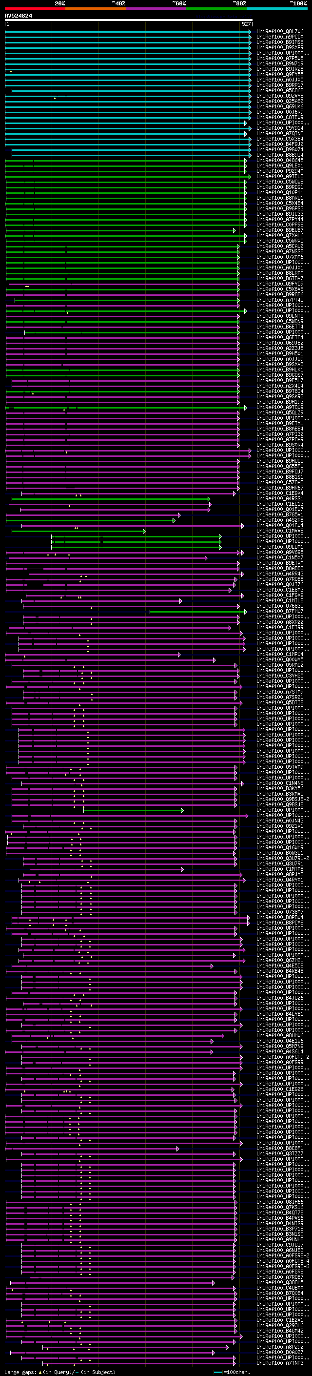Pick the UniRef100_C1MP04 hit name
Image resolution: width=312 pixels, height=1376 pixels.
280,655
